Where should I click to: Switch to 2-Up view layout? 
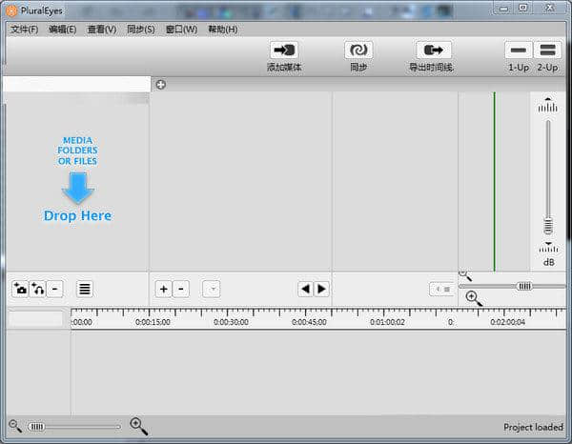[x=548, y=50]
